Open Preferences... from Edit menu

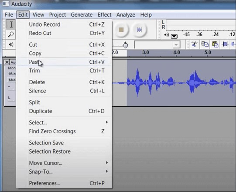tap(64, 183)
